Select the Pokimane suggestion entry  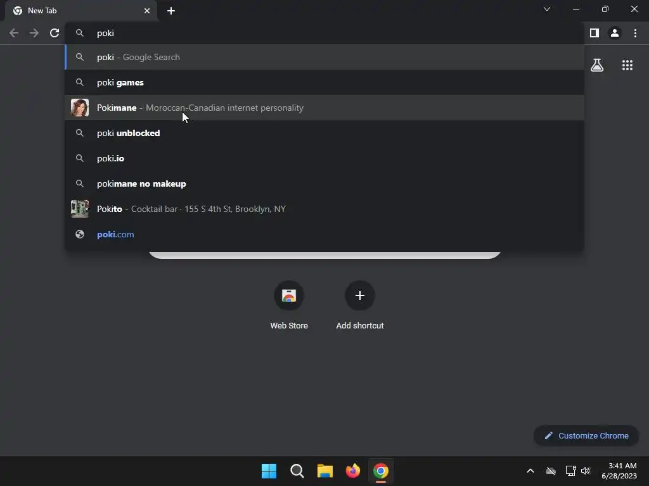pyautogui.click(x=324, y=108)
